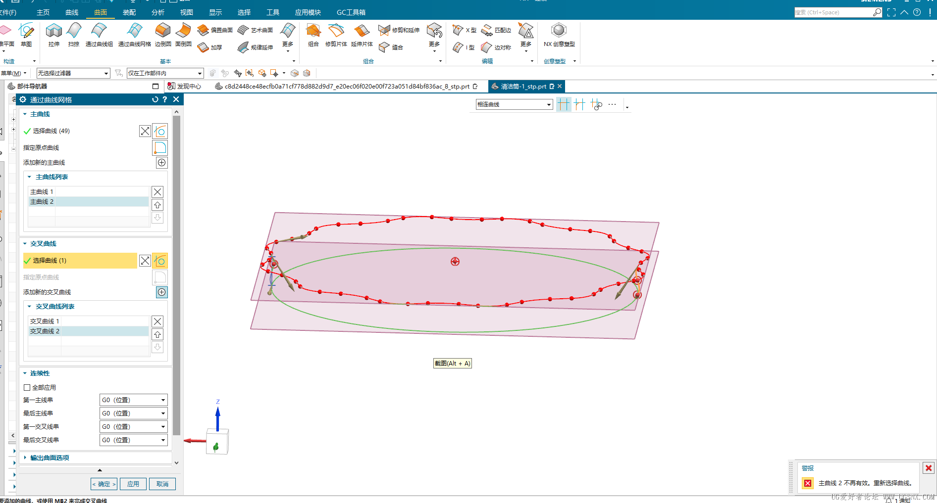
Task: Open the 发现中心 document tab
Action: click(184, 87)
